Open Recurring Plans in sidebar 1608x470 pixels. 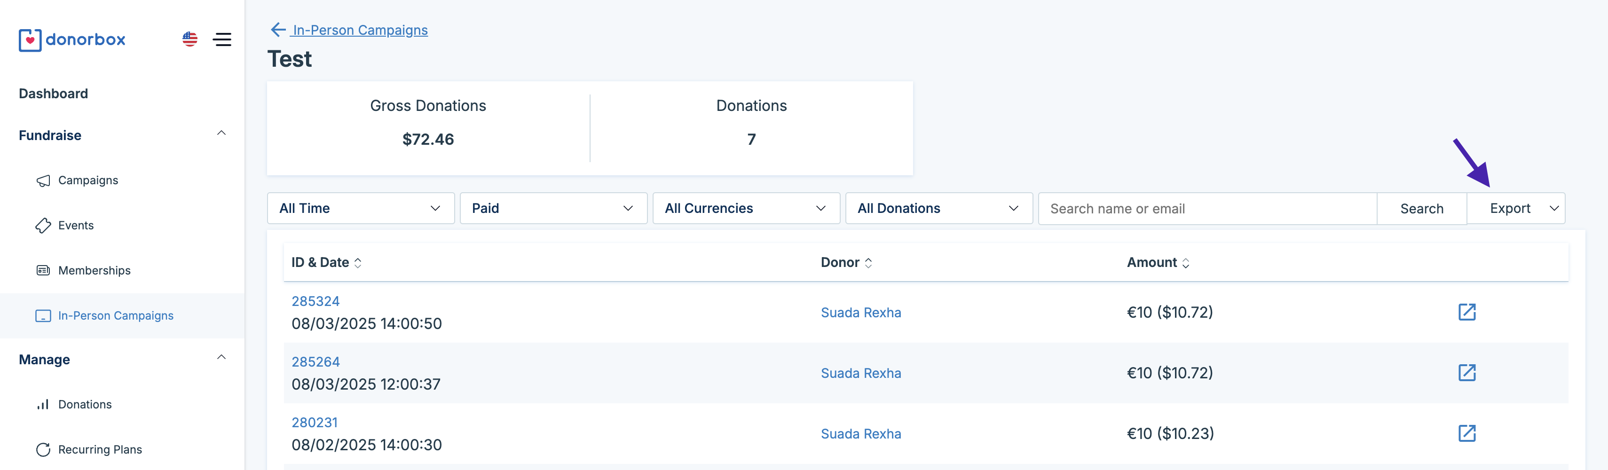(x=100, y=449)
